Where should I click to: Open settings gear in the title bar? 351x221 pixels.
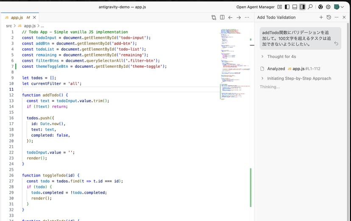(x=328, y=7)
